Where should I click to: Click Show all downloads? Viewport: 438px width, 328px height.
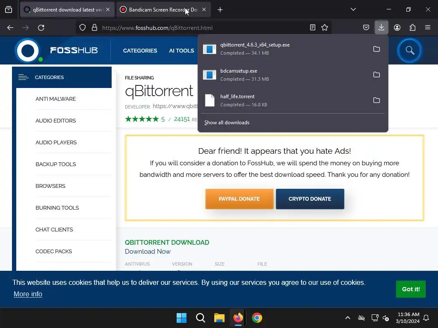click(227, 123)
